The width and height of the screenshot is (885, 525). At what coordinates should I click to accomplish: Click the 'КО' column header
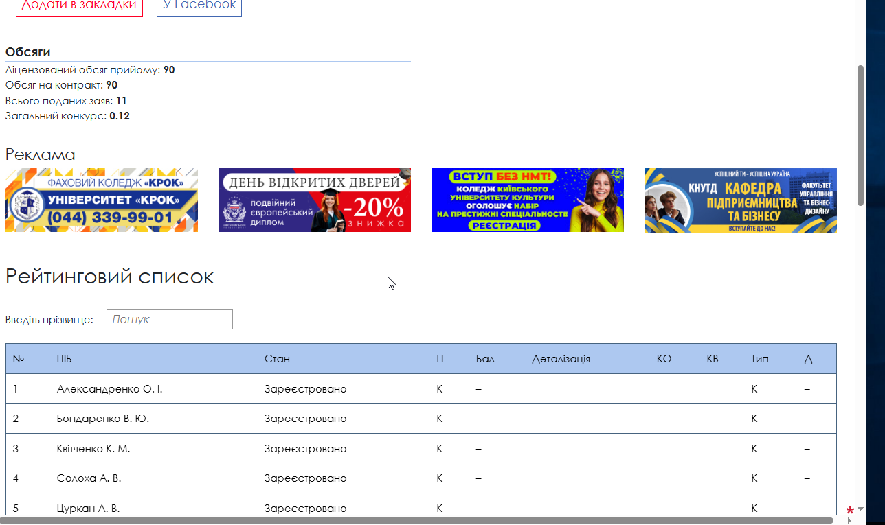point(664,359)
